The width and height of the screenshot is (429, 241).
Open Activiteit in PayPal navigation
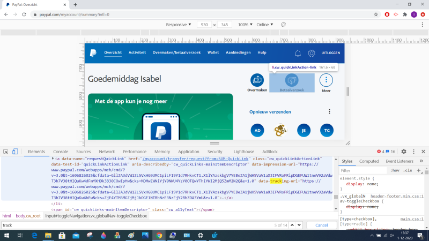(x=137, y=52)
